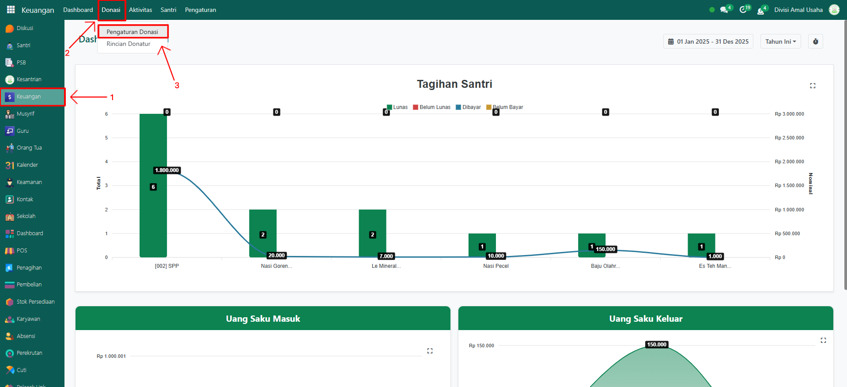
Task: Choose Rincian Donatur menu entry
Action: click(128, 44)
